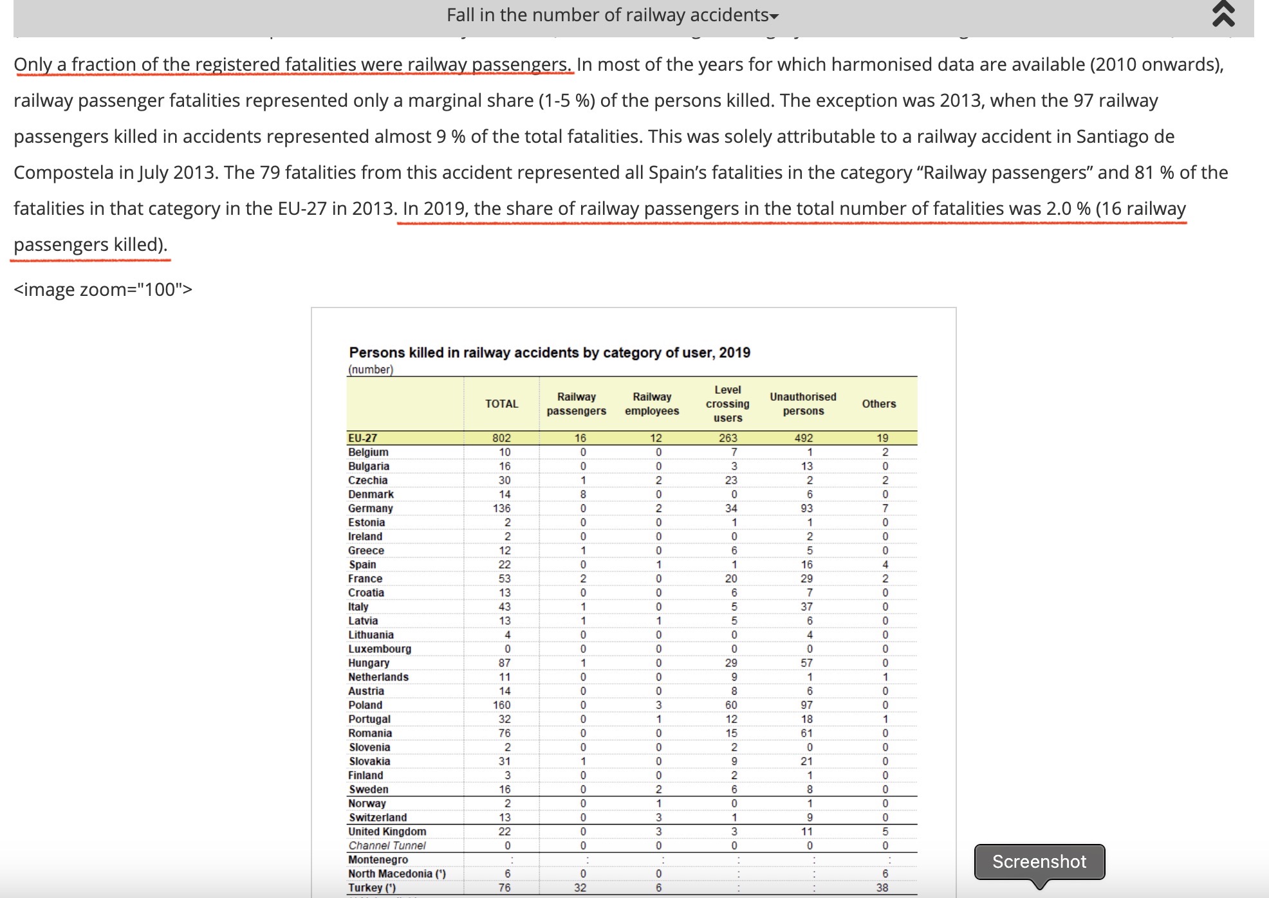
Task: Click the Channel Tunnel row label
Action: [x=387, y=846]
